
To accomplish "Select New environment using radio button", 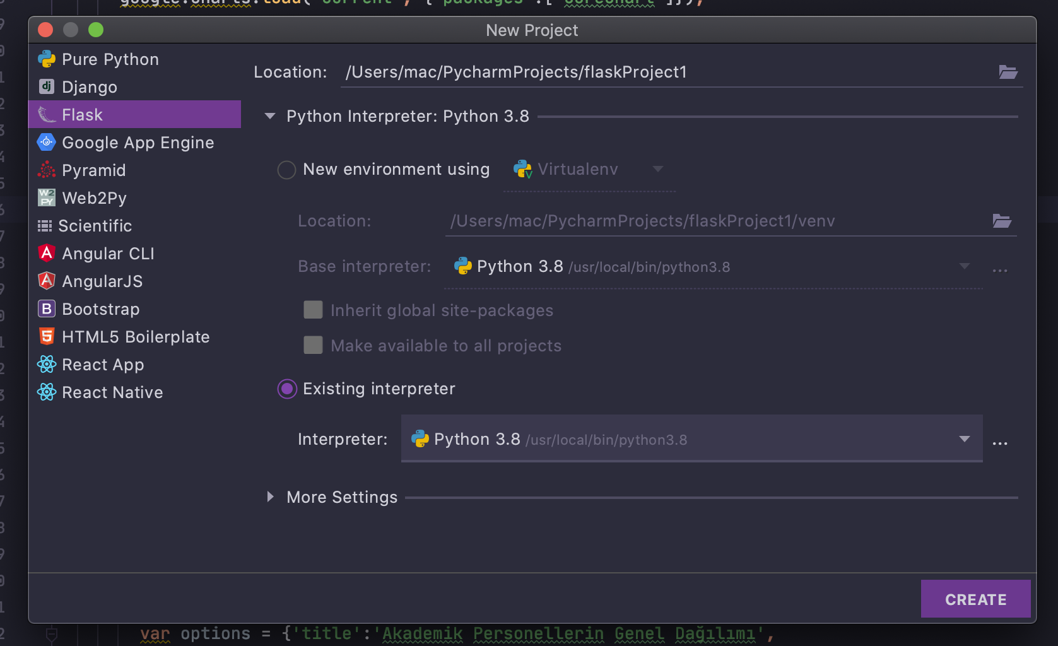I will coord(287,170).
